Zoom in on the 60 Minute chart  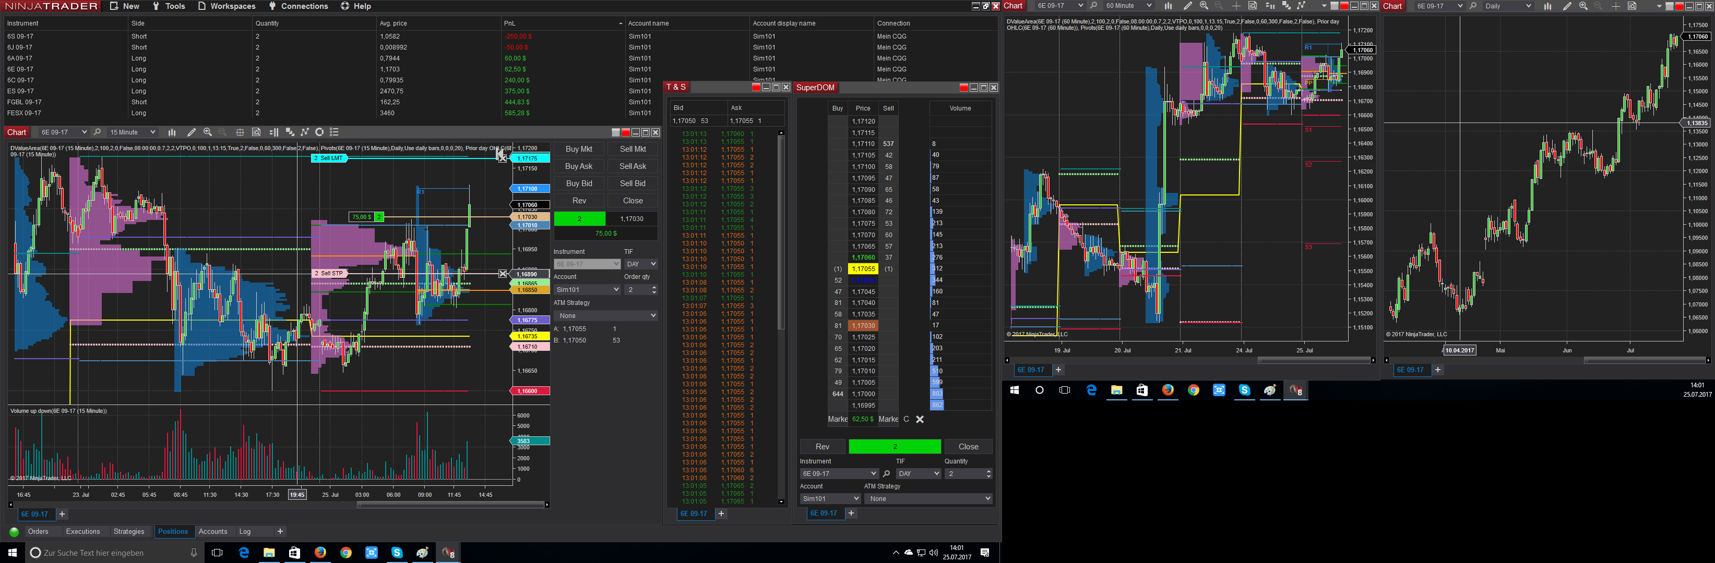(1204, 6)
